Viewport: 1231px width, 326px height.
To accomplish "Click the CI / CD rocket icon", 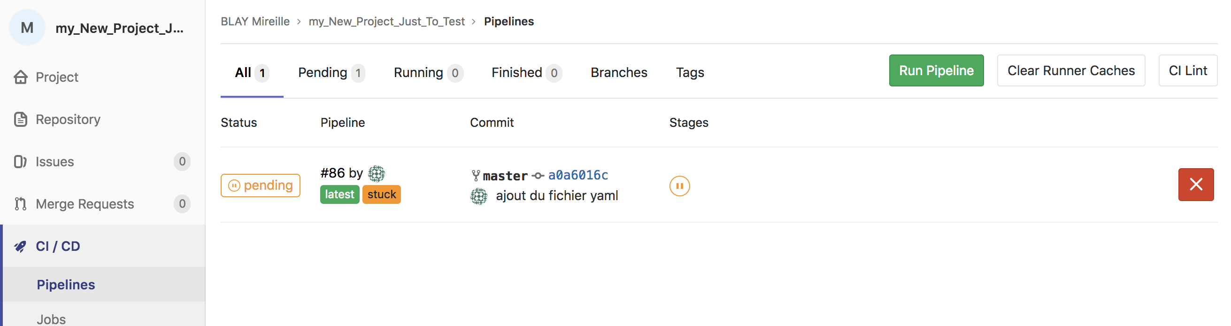I will [x=20, y=246].
